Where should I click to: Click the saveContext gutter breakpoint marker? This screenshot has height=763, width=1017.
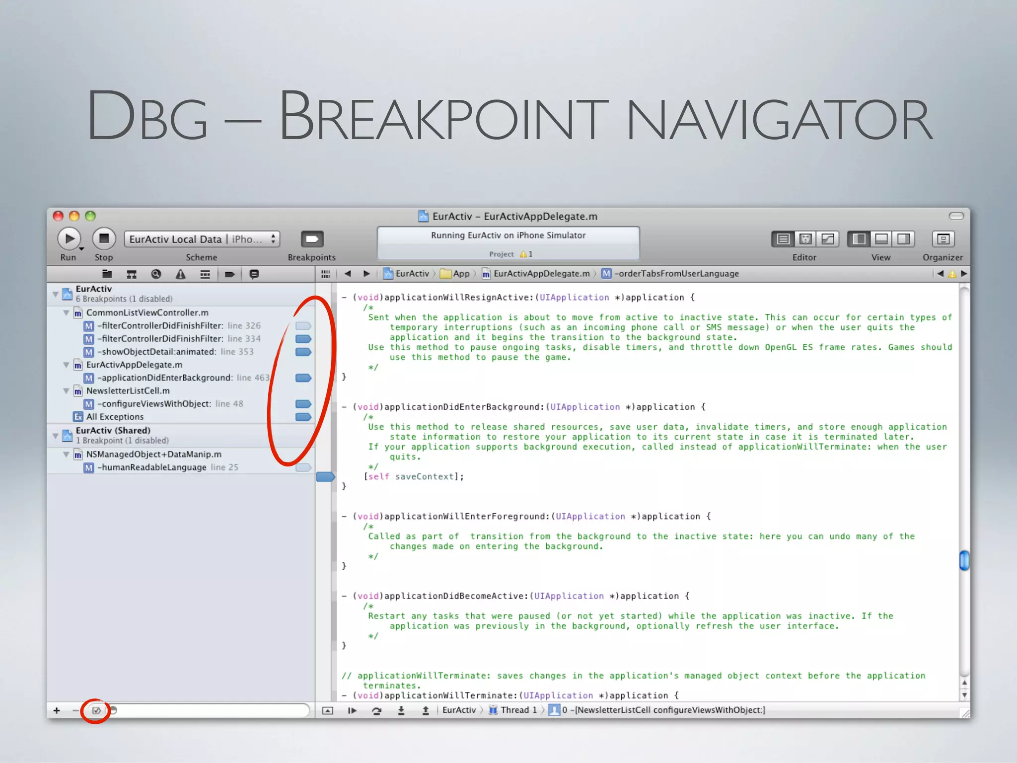pos(326,477)
